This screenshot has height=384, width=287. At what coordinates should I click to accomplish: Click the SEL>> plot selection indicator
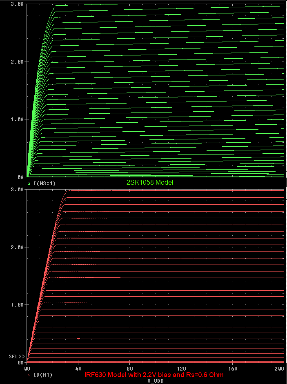click(16, 356)
